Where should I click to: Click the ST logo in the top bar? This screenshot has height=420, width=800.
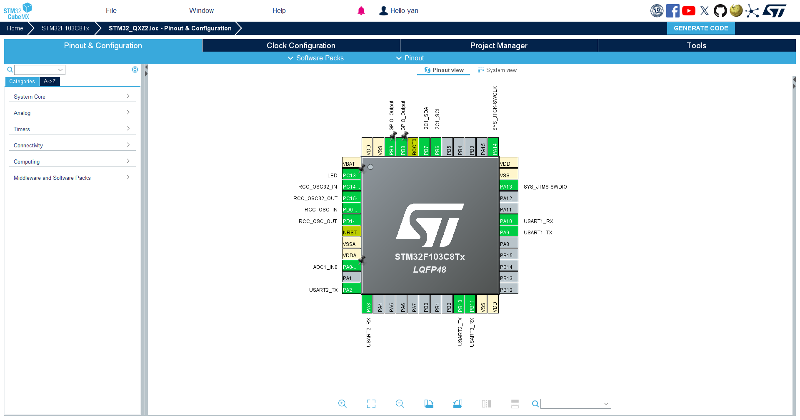[x=775, y=11]
